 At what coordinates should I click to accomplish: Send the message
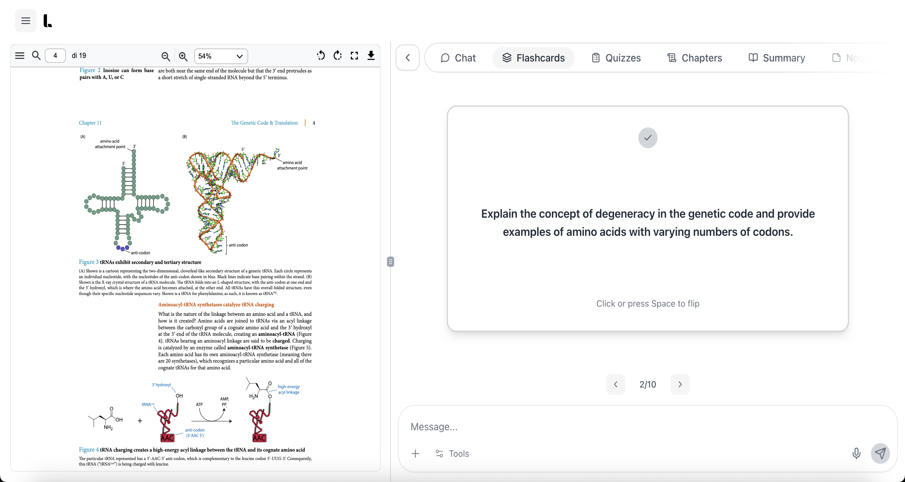(x=880, y=453)
